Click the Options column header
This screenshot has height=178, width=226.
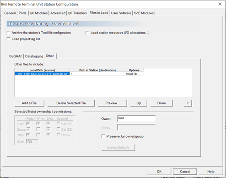tap(134, 70)
